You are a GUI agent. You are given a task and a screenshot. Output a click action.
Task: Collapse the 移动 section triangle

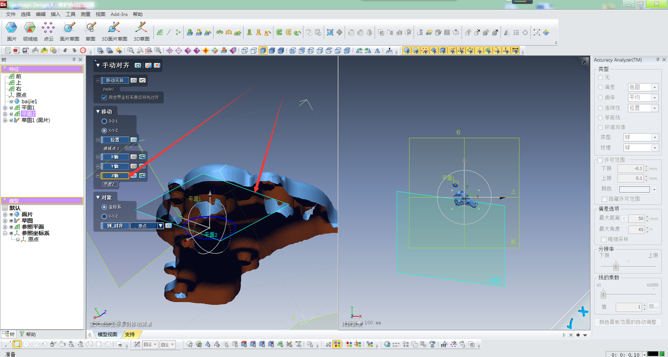(x=97, y=111)
